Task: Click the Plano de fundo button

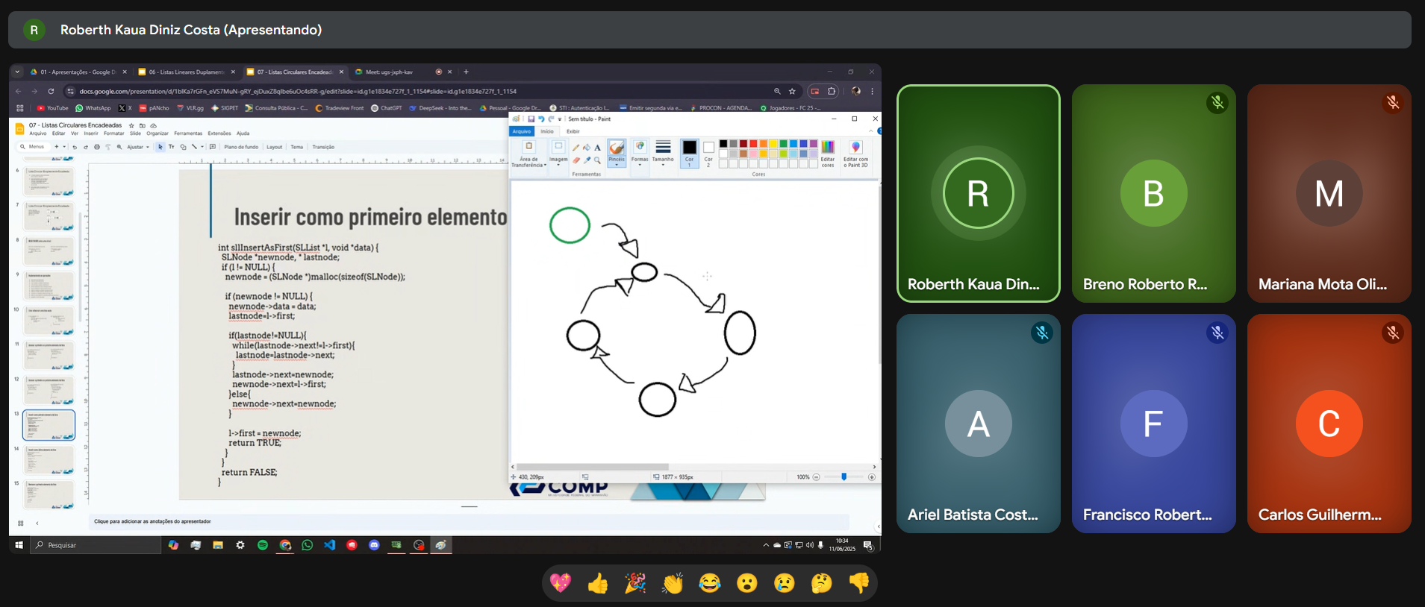Action: pyautogui.click(x=241, y=147)
